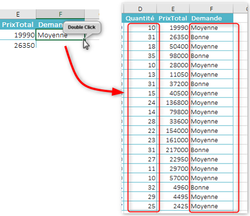Image resolution: width=250 pixels, height=216 pixels.
Task: Select the 161000 PrixTotal cell
Action: pos(173,140)
